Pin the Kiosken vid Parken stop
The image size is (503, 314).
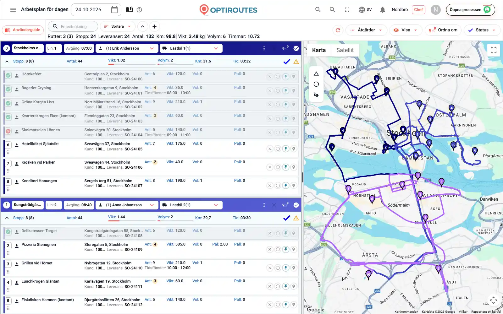(285, 167)
